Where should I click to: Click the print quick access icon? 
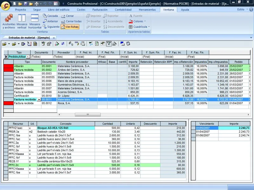pyautogui.click(x=37, y=3)
